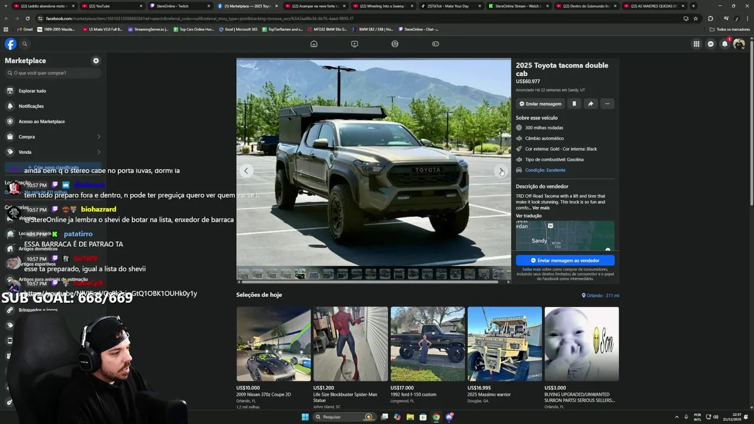Open Marketplace settings gear
This screenshot has width=754, height=424.
click(x=96, y=61)
